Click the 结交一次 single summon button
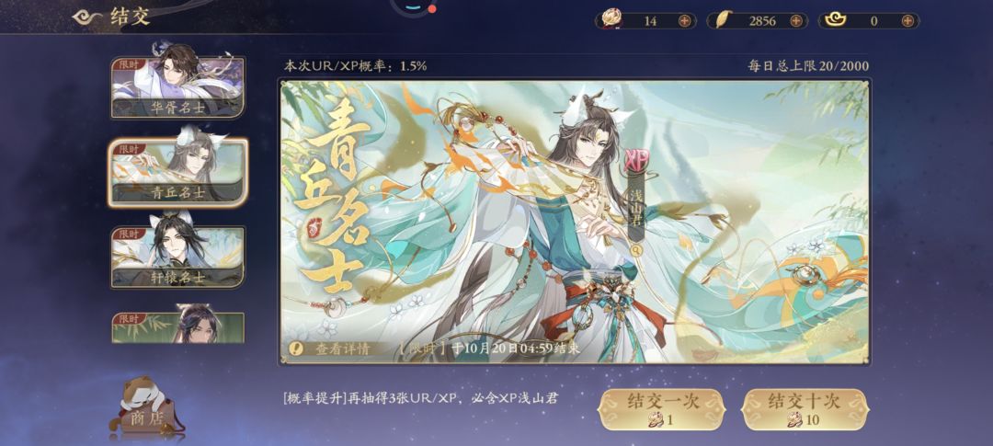Viewport: 993px width, 446px height. point(662,409)
